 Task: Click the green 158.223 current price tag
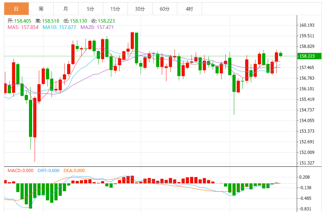[x=309, y=56]
